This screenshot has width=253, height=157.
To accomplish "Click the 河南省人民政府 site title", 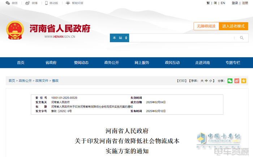I will point(60,28).
